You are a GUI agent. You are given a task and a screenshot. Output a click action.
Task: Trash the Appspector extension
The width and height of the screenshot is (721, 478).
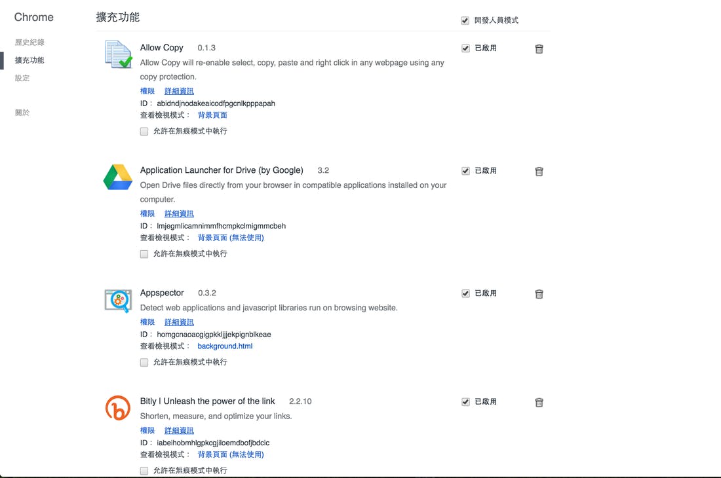539,294
